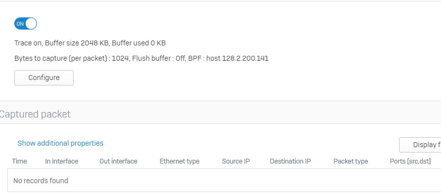Click the BPF host 128.2.200.141 text
Screen dimensions: 441x195
[x=229, y=58]
